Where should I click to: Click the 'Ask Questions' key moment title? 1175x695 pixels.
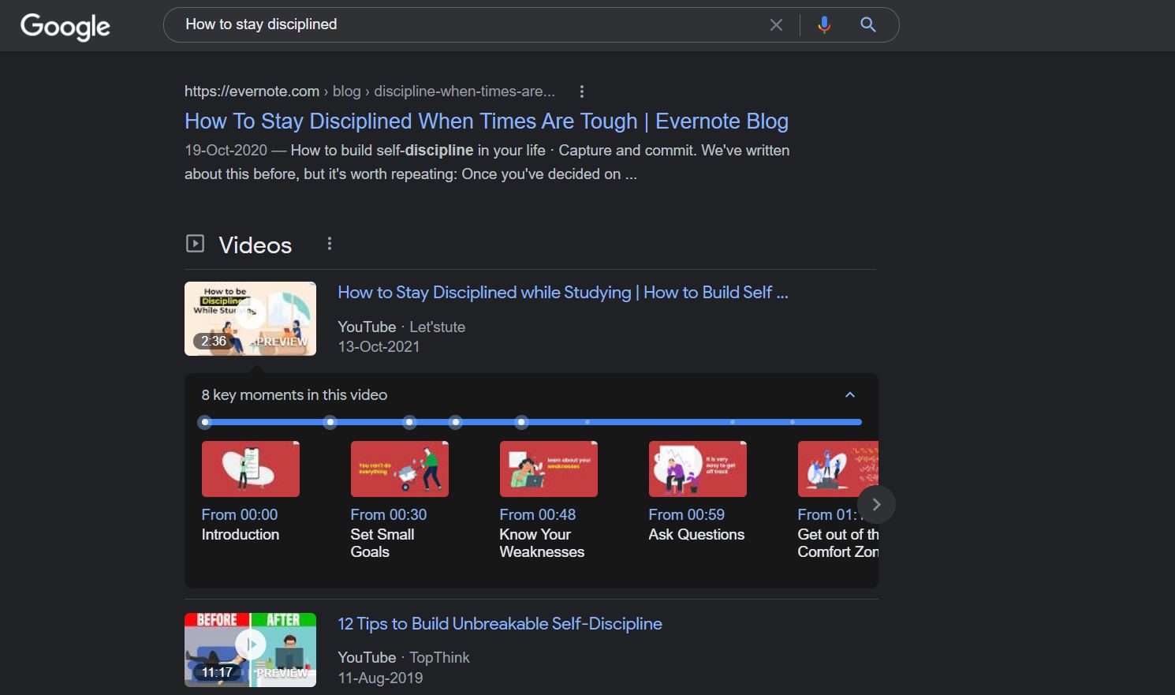click(x=697, y=534)
